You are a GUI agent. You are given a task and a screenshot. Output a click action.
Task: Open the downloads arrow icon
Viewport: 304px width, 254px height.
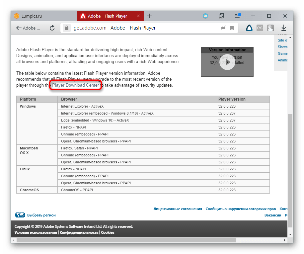(284, 28)
